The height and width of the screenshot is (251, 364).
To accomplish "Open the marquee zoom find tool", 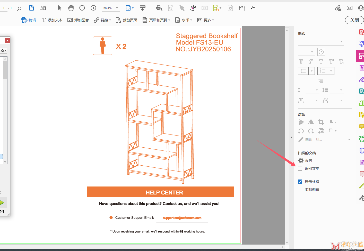I will [20, 8].
